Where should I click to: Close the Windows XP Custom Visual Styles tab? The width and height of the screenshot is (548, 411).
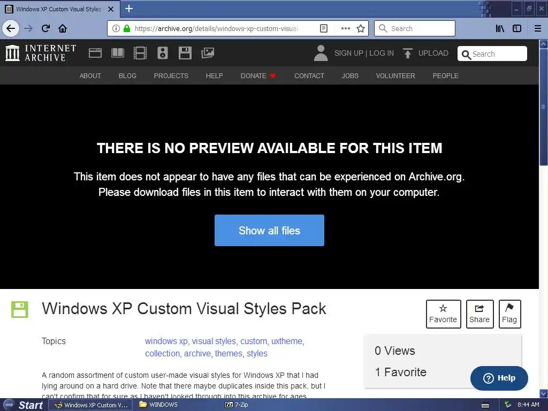coord(111,9)
